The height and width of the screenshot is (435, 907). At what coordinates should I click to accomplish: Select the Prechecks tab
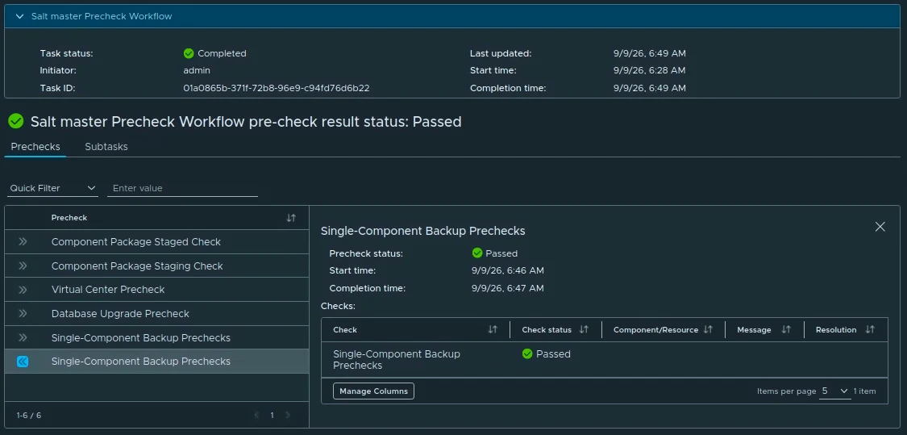click(35, 147)
